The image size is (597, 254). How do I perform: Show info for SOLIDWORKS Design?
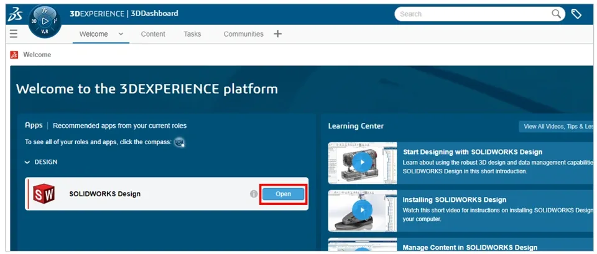(254, 194)
